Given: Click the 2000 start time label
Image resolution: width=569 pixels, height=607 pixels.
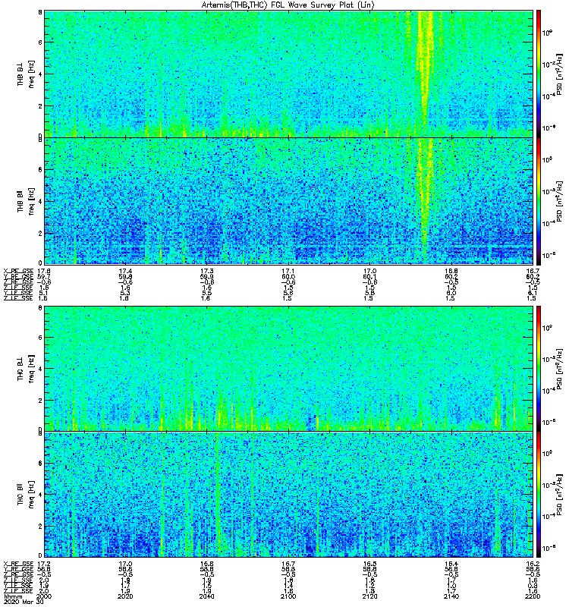Looking at the screenshot, I should click(43, 596).
